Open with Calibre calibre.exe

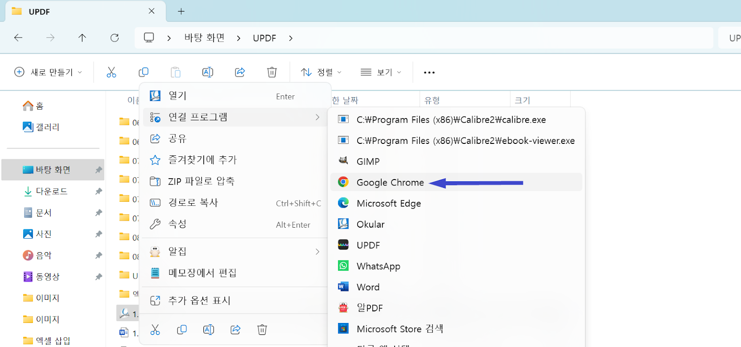pyautogui.click(x=456, y=119)
